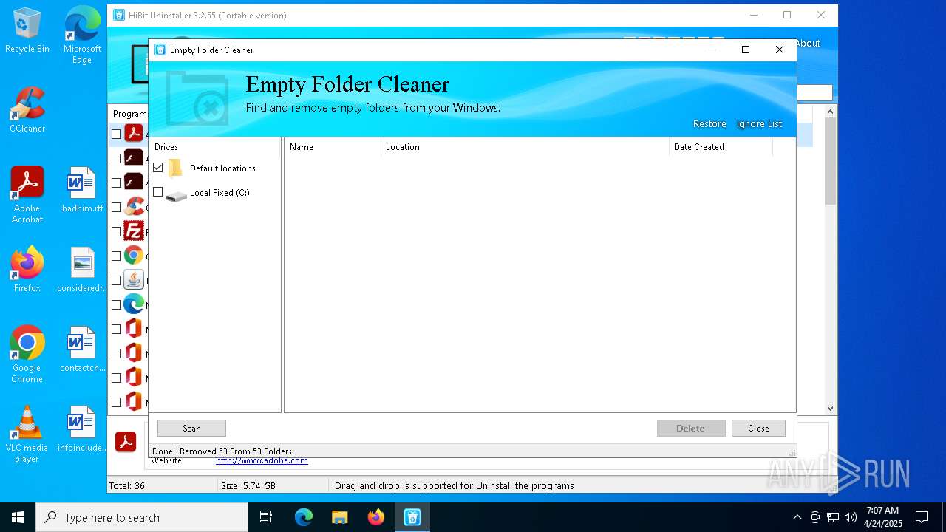Screen dimensions: 946x532
Task: Open the clock showing 7:07 AM
Action: tap(883, 517)
